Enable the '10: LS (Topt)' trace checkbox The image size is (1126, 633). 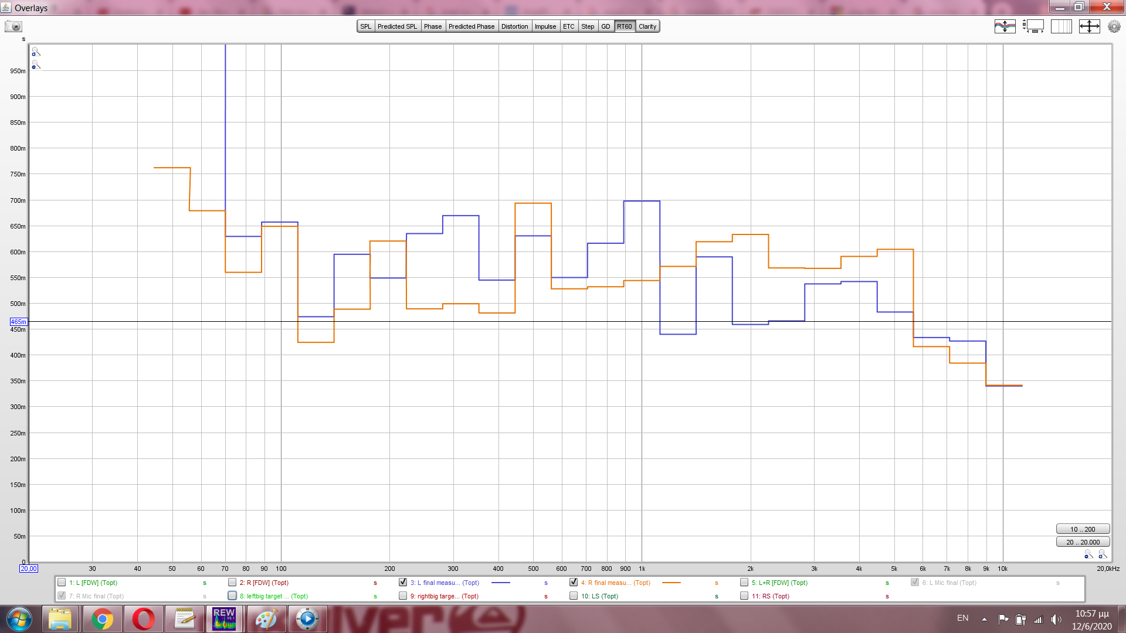point(574,596)
